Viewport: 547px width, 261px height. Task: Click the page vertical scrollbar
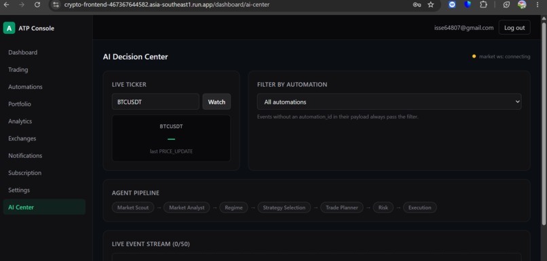544,123
